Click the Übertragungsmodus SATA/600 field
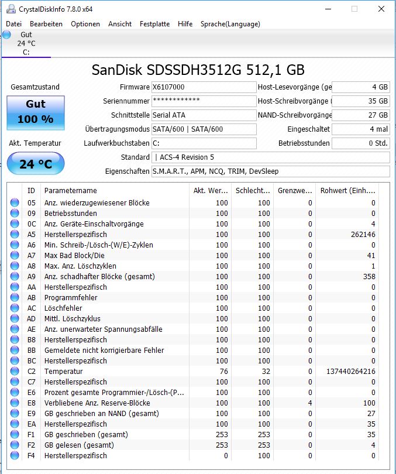This screenshot has width=396, height=474. click(x=204, y=129)
